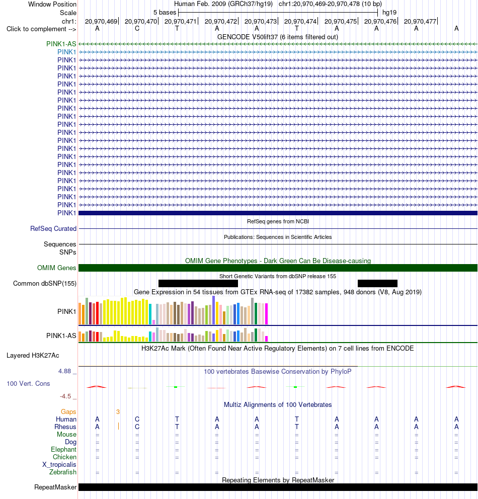Click 'Repeating Elements by RepeatMasker' title
The height and width of the screenshot is (499, 478).
pyautogui.click(x=278, y=480)
